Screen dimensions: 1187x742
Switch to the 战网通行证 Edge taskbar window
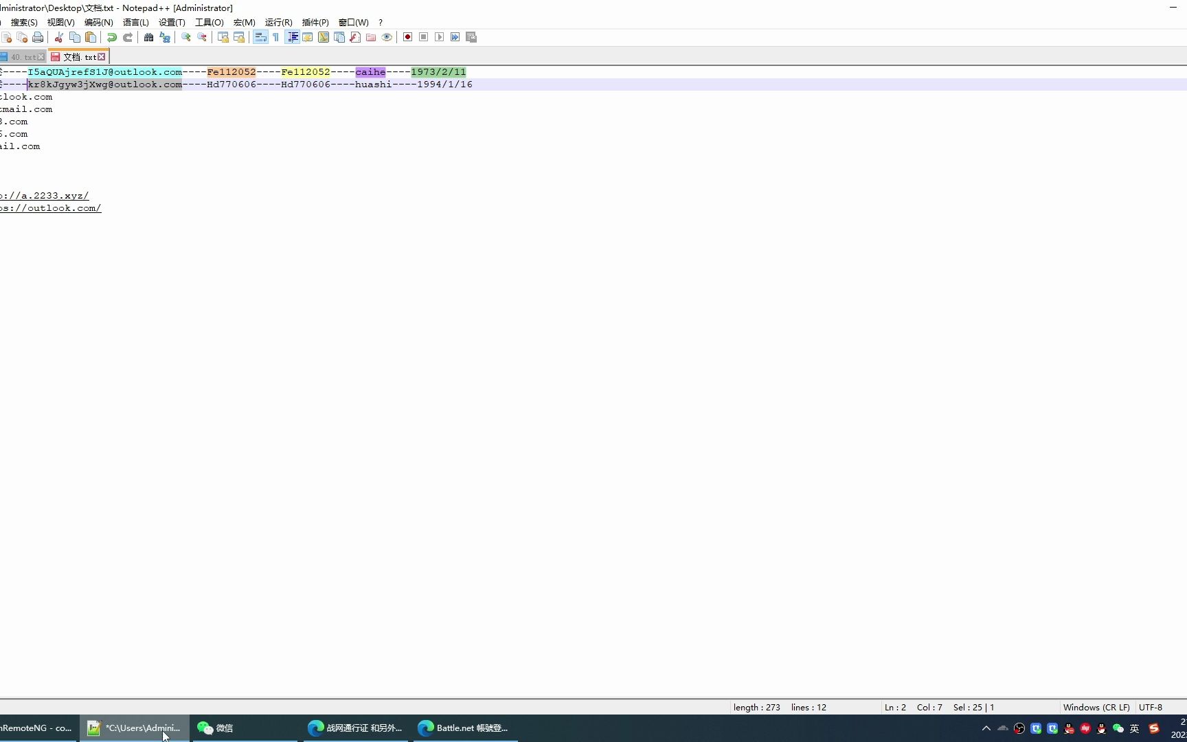355,728
